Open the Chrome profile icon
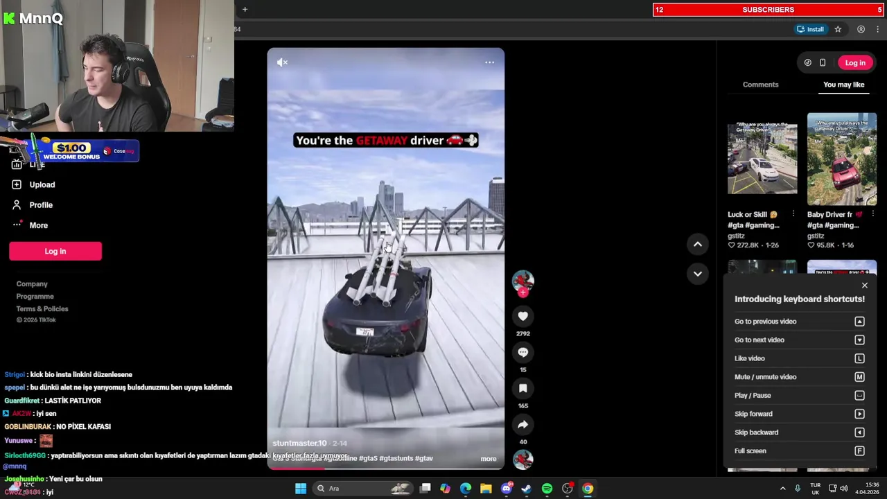 coord(861,29)
